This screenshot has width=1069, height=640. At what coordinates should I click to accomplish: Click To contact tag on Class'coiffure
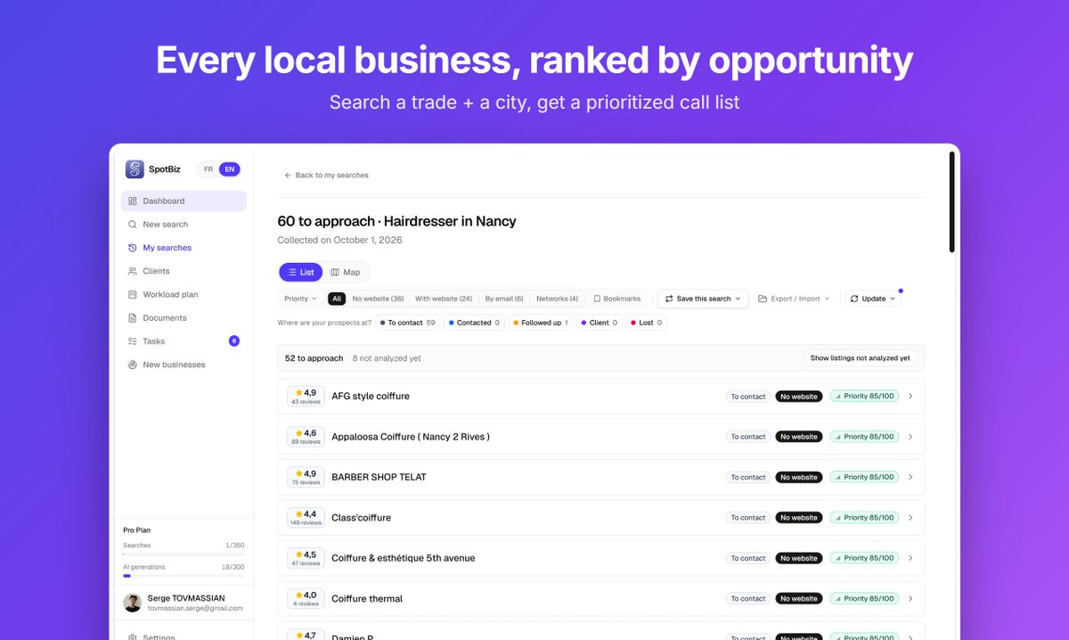pyautogui.click(x=748, y=518)
